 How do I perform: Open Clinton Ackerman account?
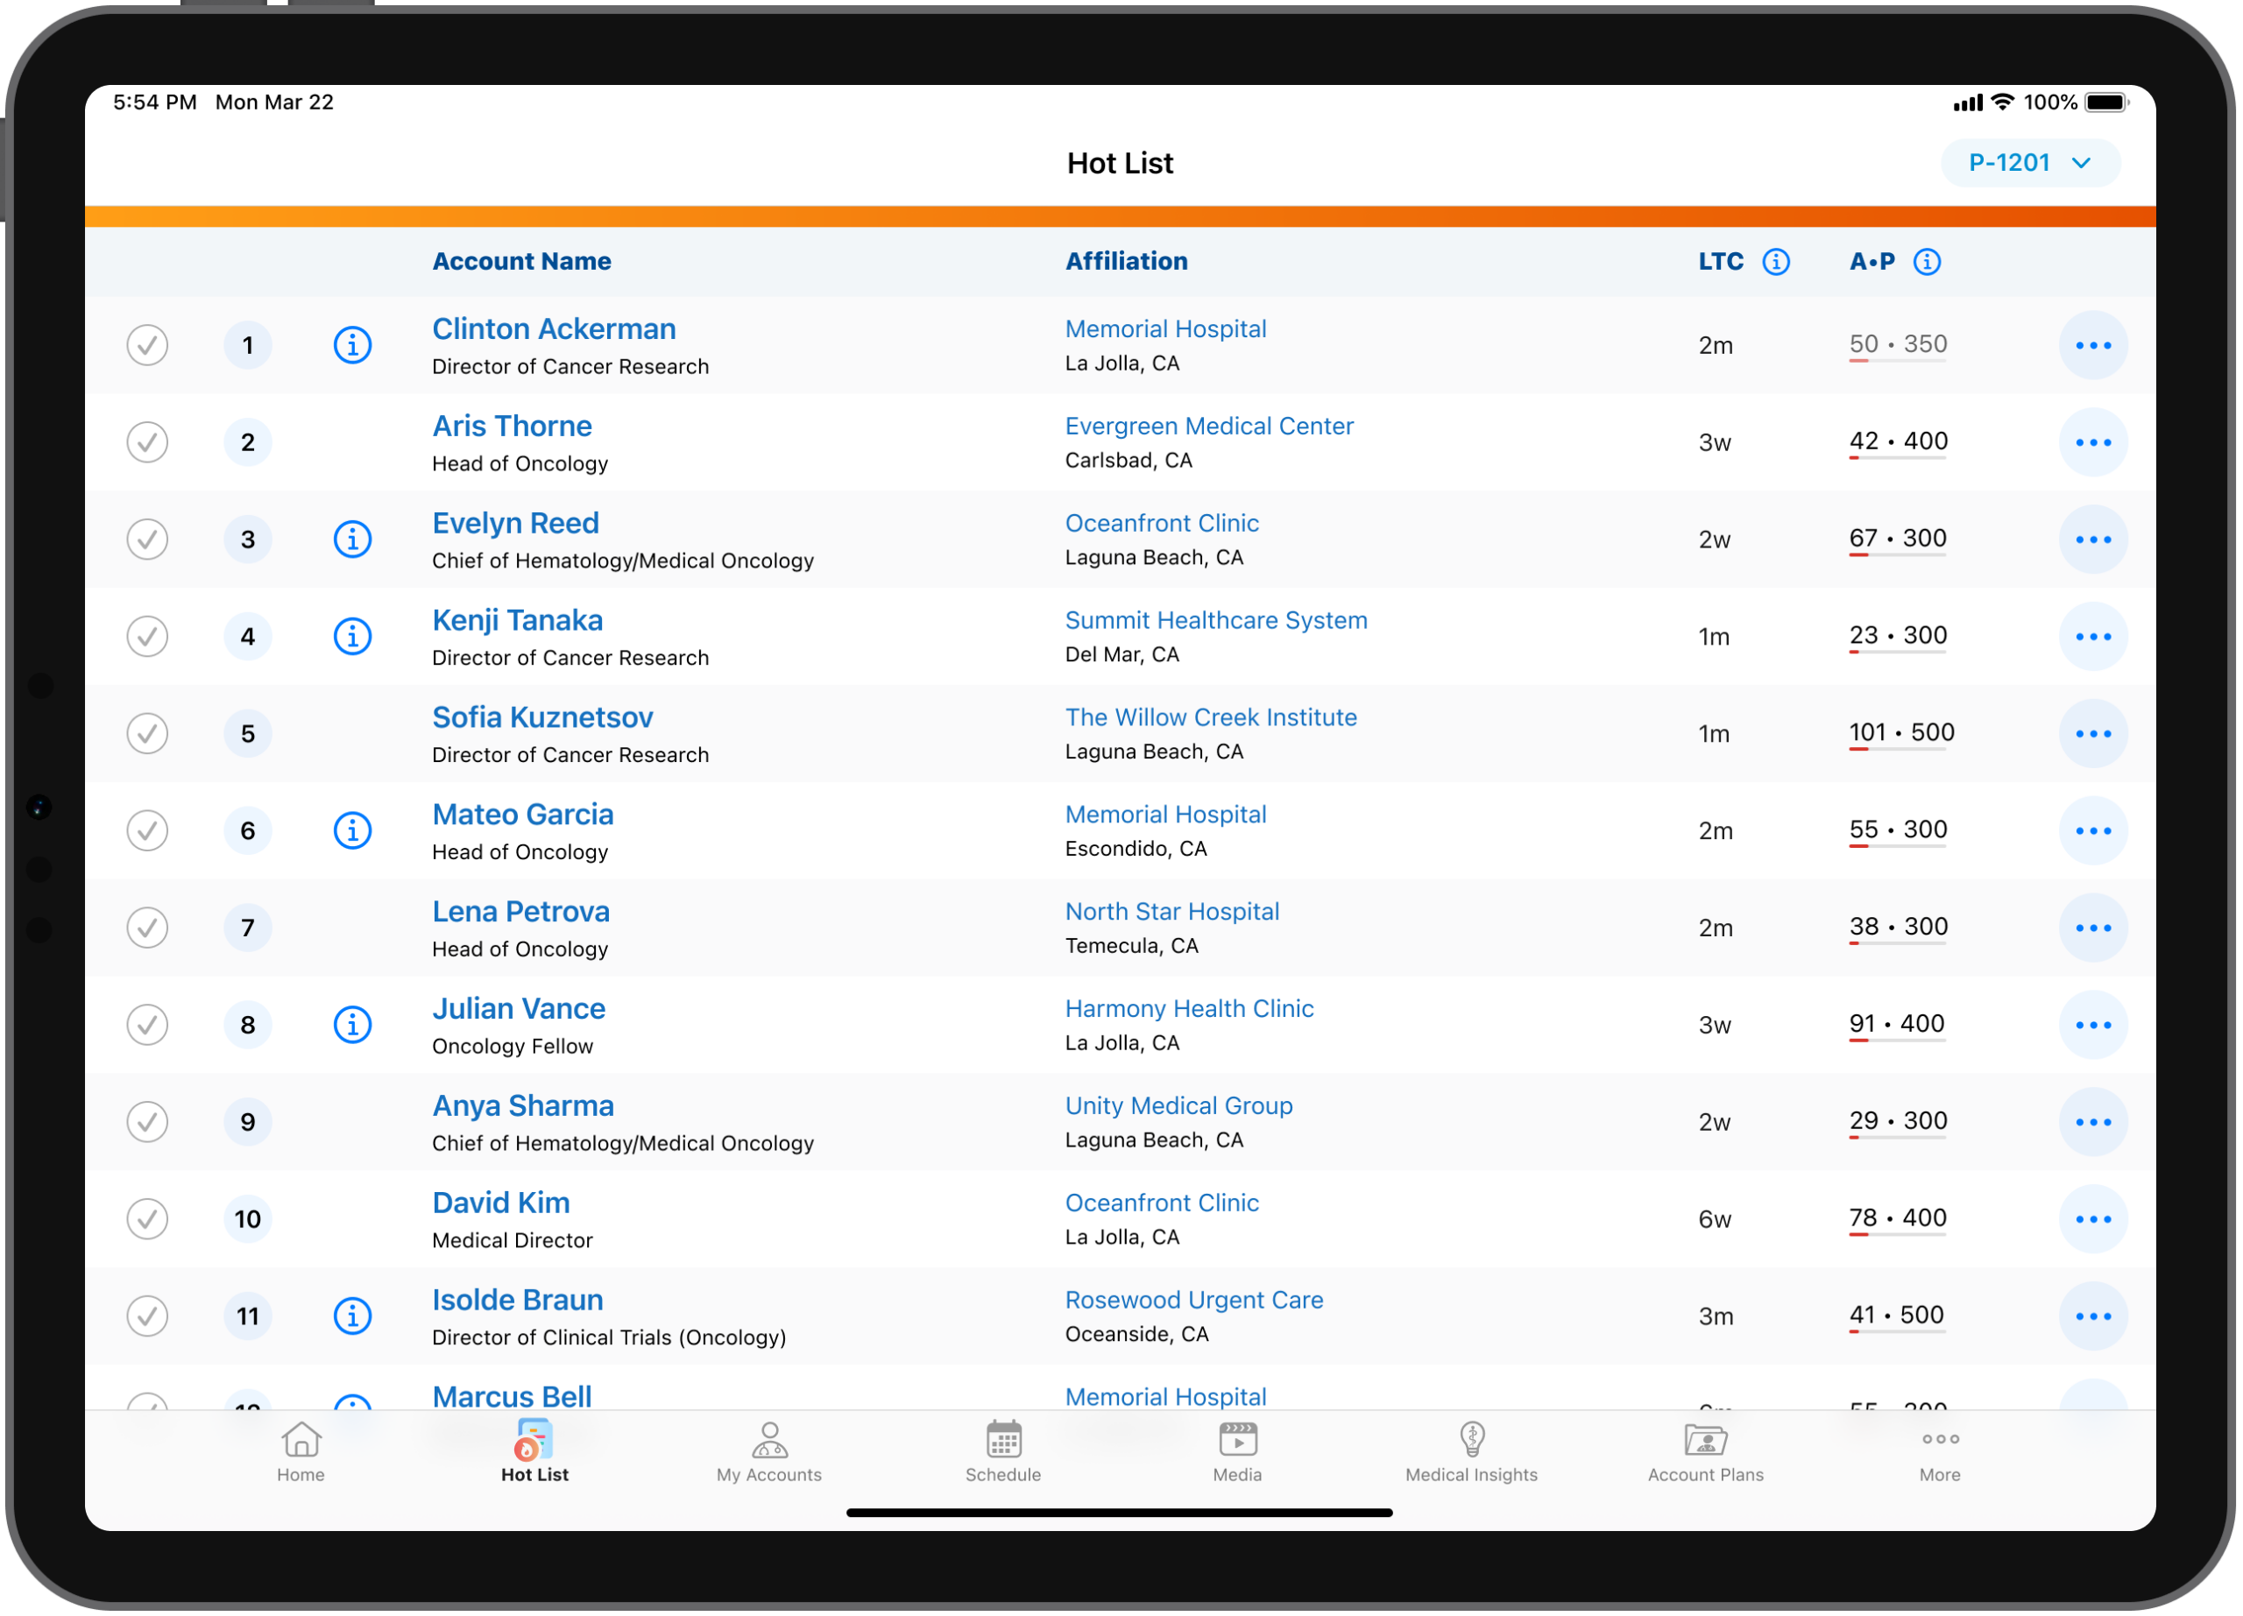tap(555, 329)
